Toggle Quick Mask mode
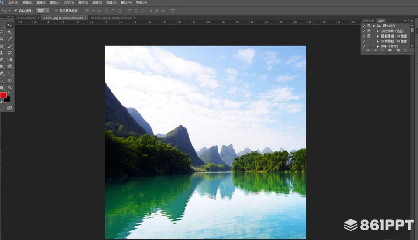Screen dimensions: 418x240 (x=2, y=108)
